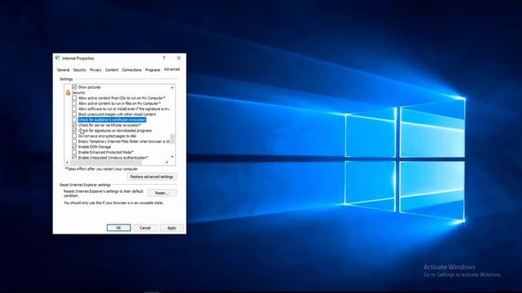Click the 'Takes effect after you restart' note
The image size is (522, 293).
point(101,168)
